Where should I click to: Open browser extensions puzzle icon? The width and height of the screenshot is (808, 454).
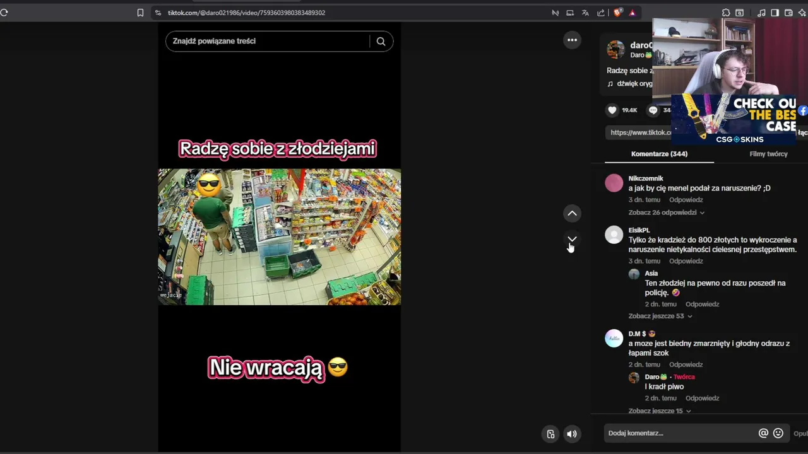point(726,13)
